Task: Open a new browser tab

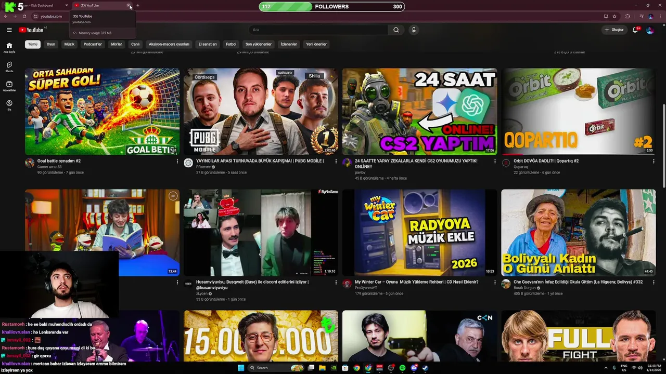Action: click(137, 5)
